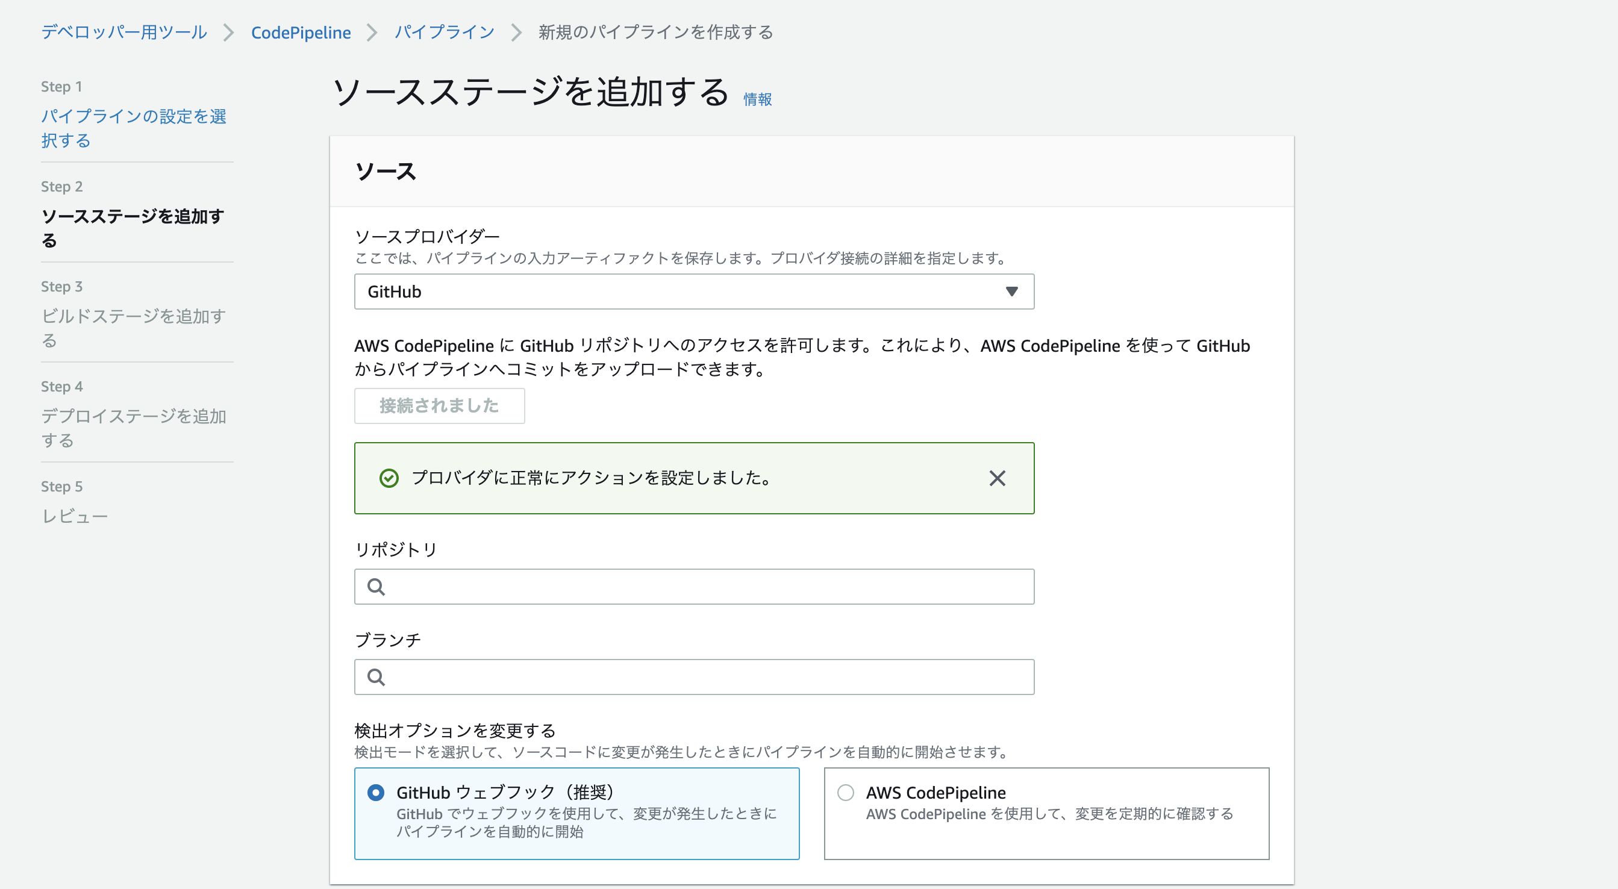Viewport: 1618px width, 889px height.
Task: Dismiss the green success notification banner
Action: 997,478
